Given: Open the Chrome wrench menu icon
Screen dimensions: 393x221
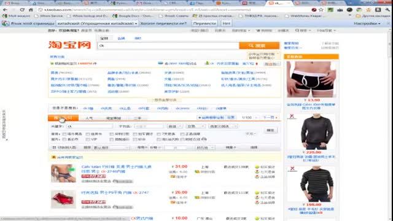Looking at the screenshot, I should [x=387, y=10].
